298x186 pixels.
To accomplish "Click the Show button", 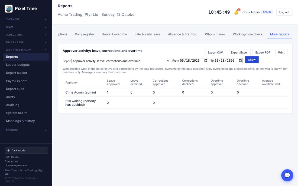I will pos(252,60).
